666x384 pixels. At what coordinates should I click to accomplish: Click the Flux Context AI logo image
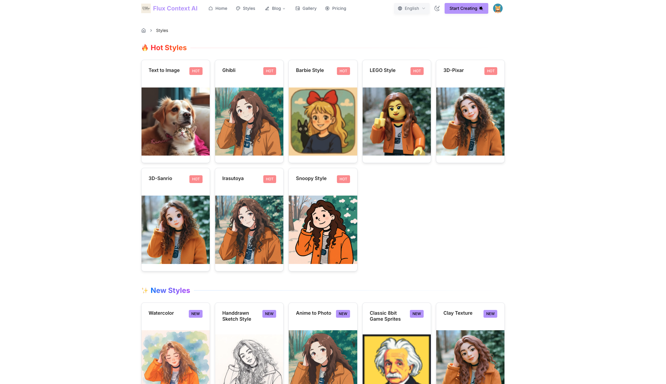tap(146, 8)
